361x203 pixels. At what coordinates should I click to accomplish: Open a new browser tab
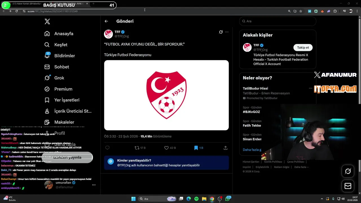point(93,4)
